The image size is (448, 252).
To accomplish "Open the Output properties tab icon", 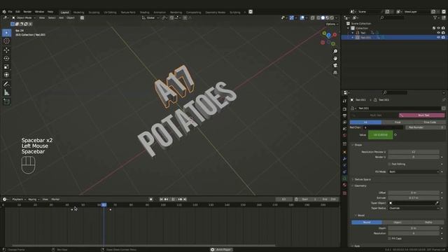I will click(x=344, y=115).
